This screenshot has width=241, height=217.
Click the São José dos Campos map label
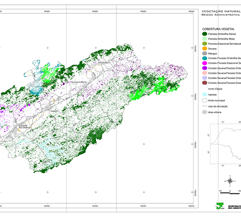[25, 127]
